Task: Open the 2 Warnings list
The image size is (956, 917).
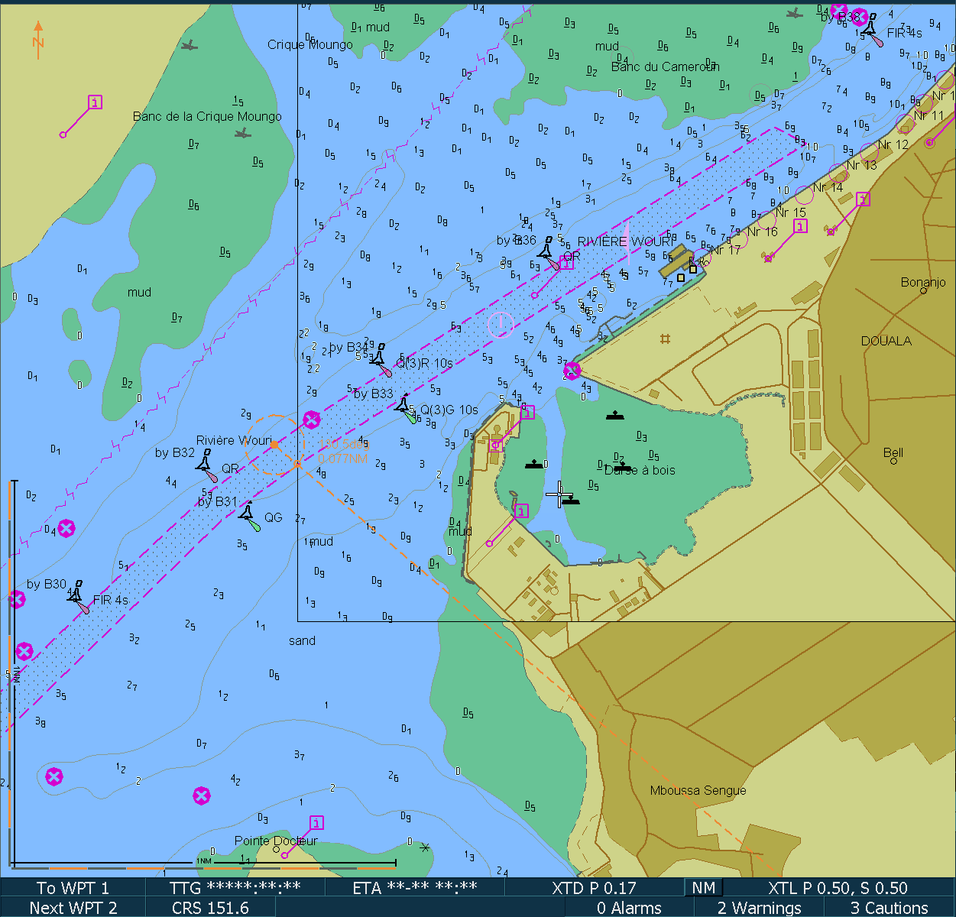Action: coord(759,908)
